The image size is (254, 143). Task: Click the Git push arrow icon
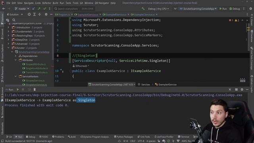coord(39,9)
